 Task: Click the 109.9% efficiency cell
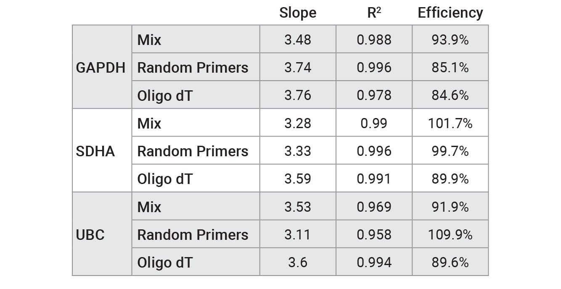coord(450,234)
